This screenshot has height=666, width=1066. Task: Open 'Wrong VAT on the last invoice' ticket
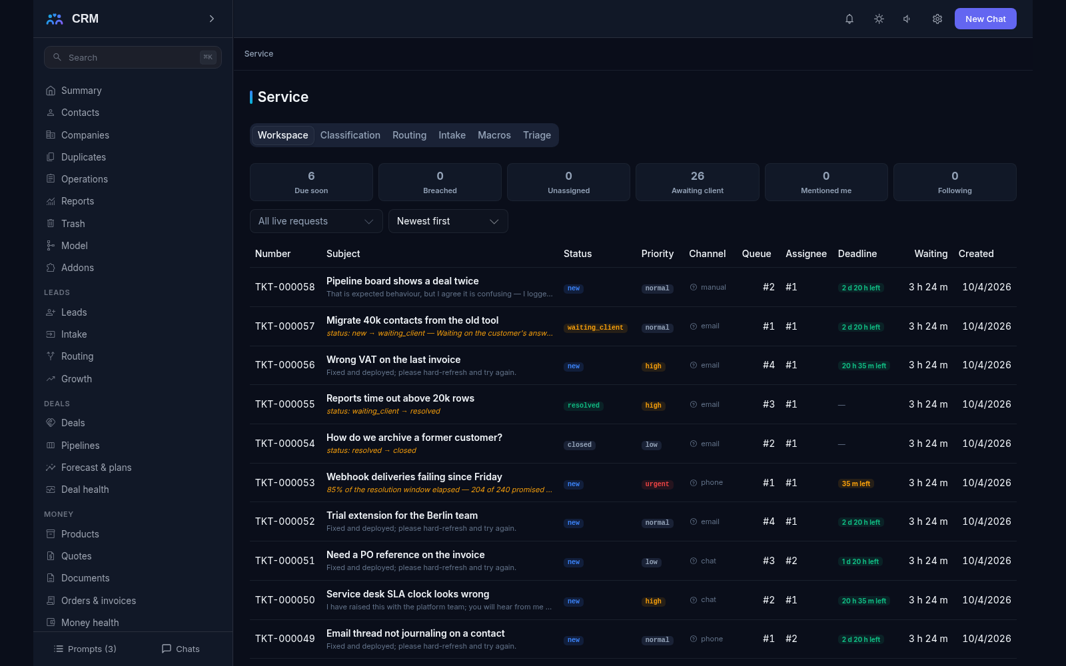coord(393,360)
